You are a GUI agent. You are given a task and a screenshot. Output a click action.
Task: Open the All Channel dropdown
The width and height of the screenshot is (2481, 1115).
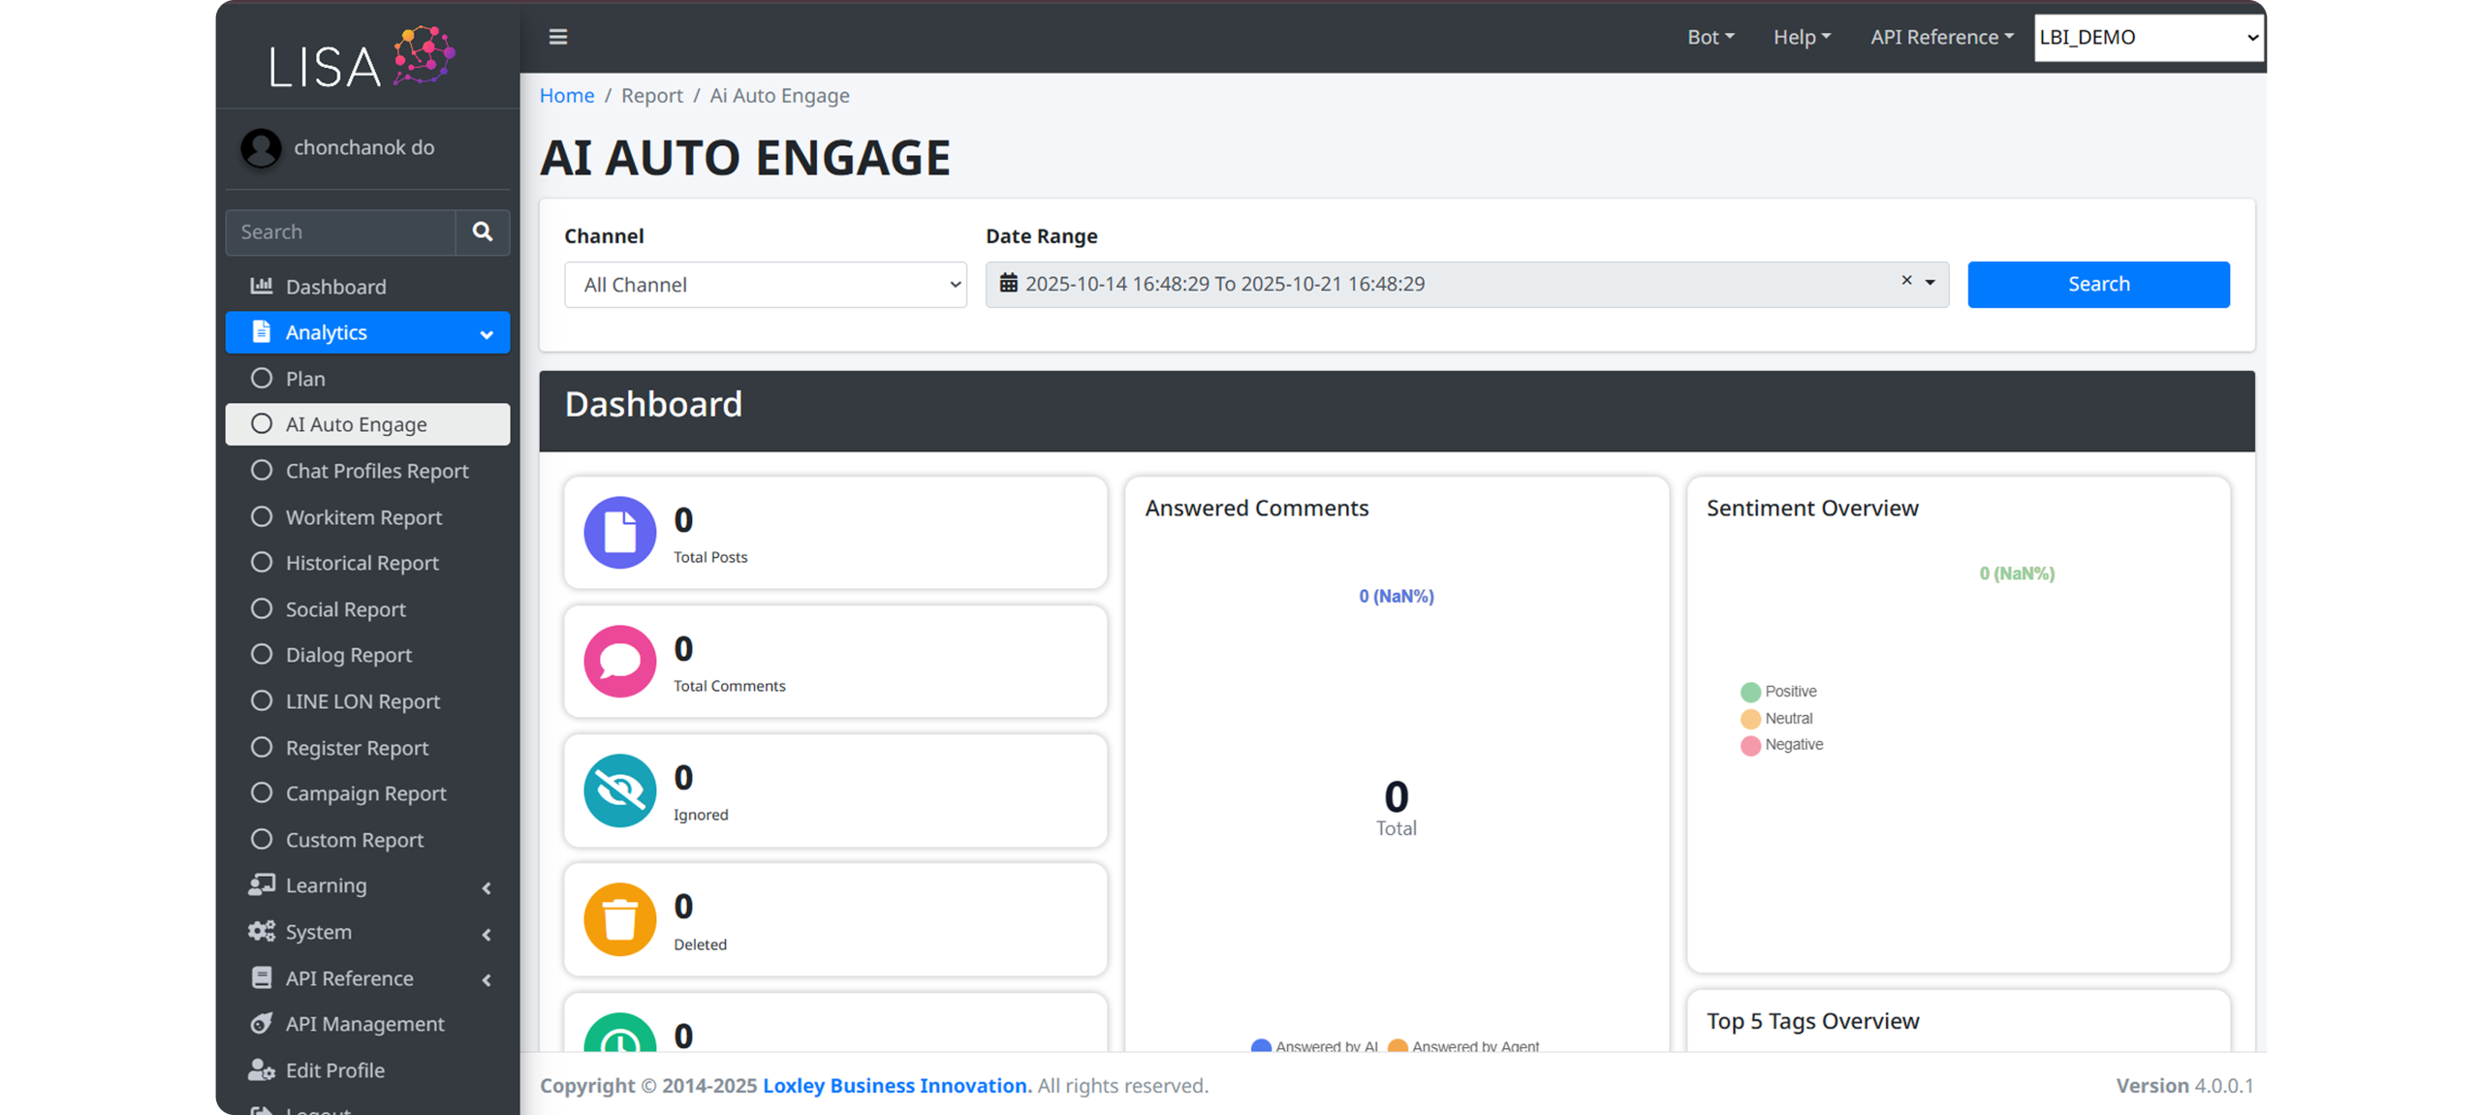765,285
